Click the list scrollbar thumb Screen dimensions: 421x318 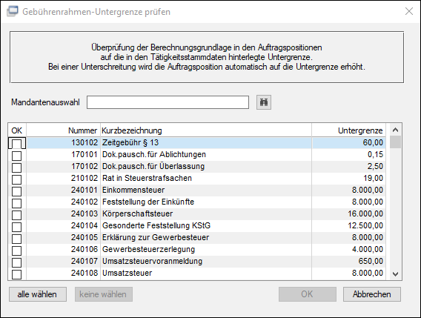click(x=395, y=142)
